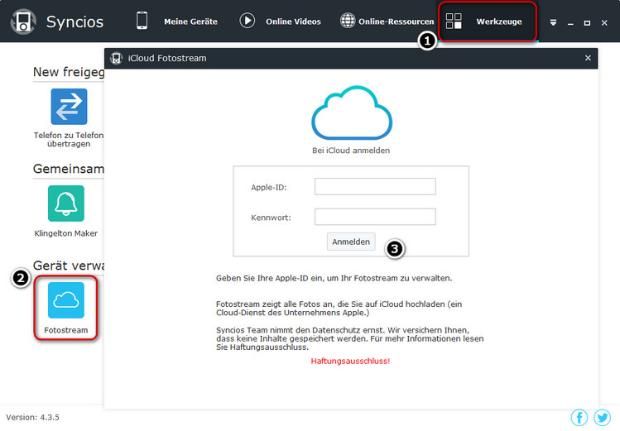
Task: Switch to Online Videos tab
Action: pyautogui.click(x=293, y=22)
